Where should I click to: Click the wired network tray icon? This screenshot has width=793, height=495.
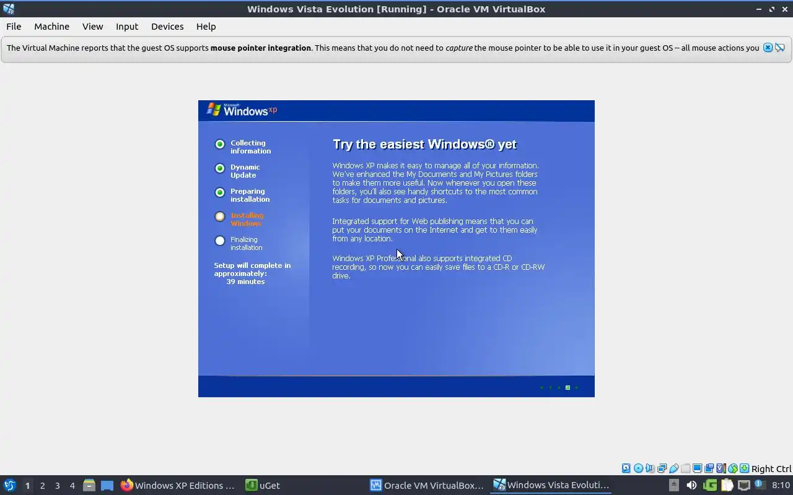[744, 485]
